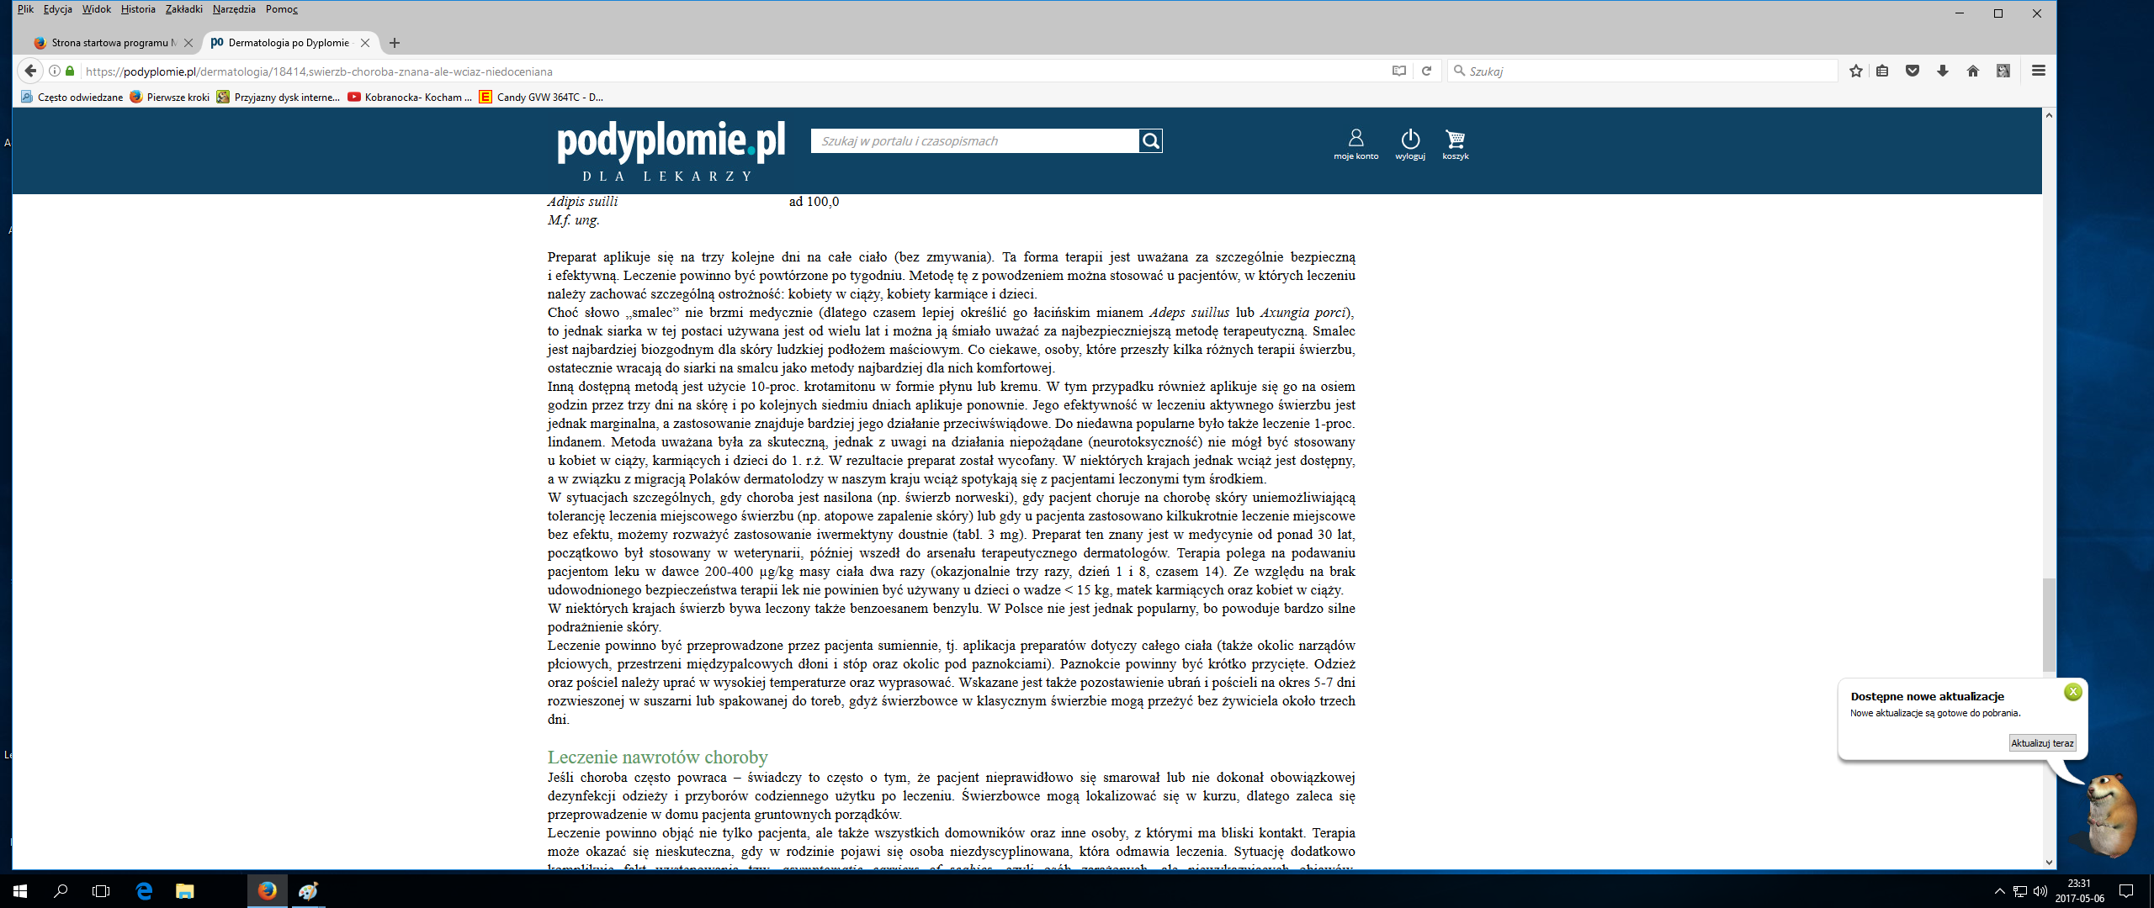Open downloads arrow icon
The image size is (2154, 908).
coord(1943,71)
